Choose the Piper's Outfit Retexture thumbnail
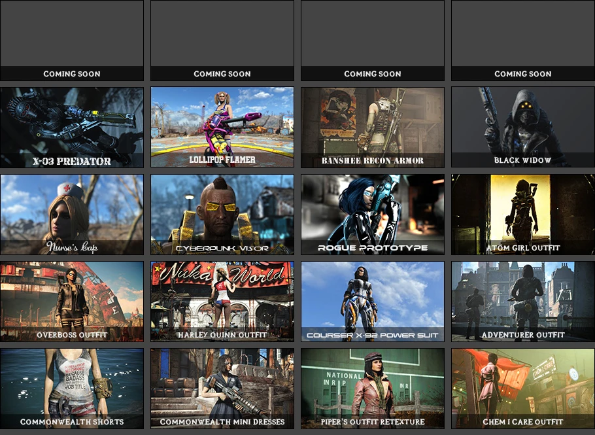 click(x=373, y=389)
